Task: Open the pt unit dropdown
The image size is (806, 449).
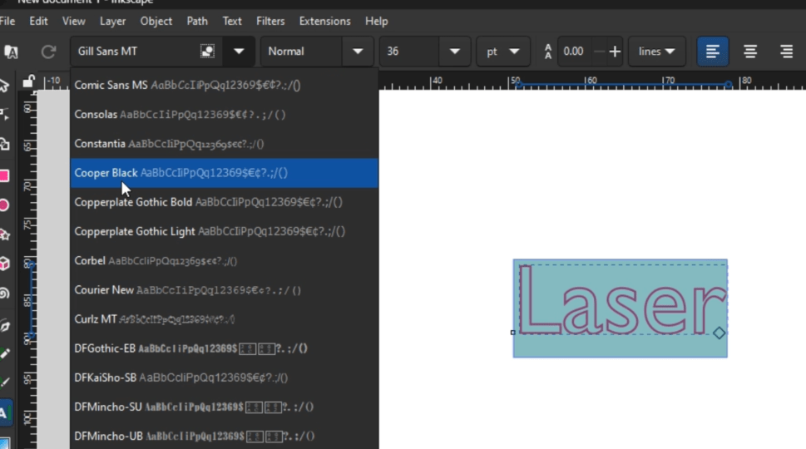Action: tap(502, 52)
